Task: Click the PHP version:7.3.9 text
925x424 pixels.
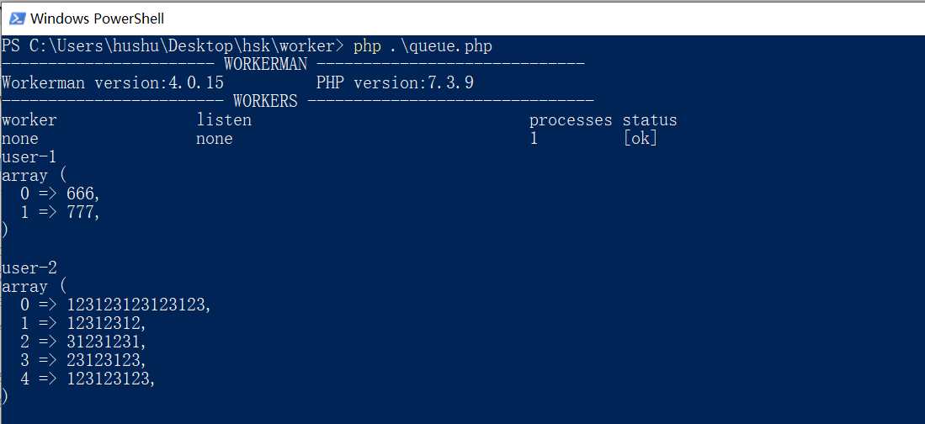Action: pyautogui.click(x=395, y=83)
